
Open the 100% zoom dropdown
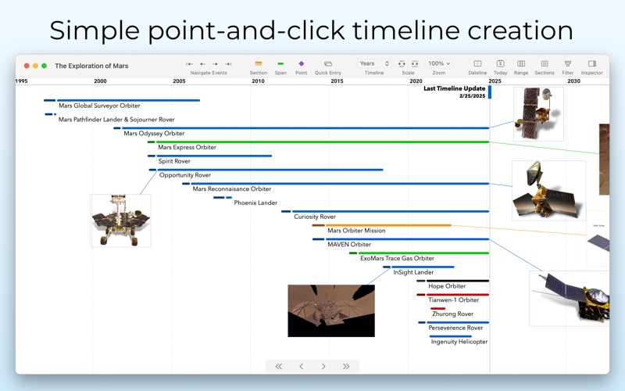(x=439, y=63)
